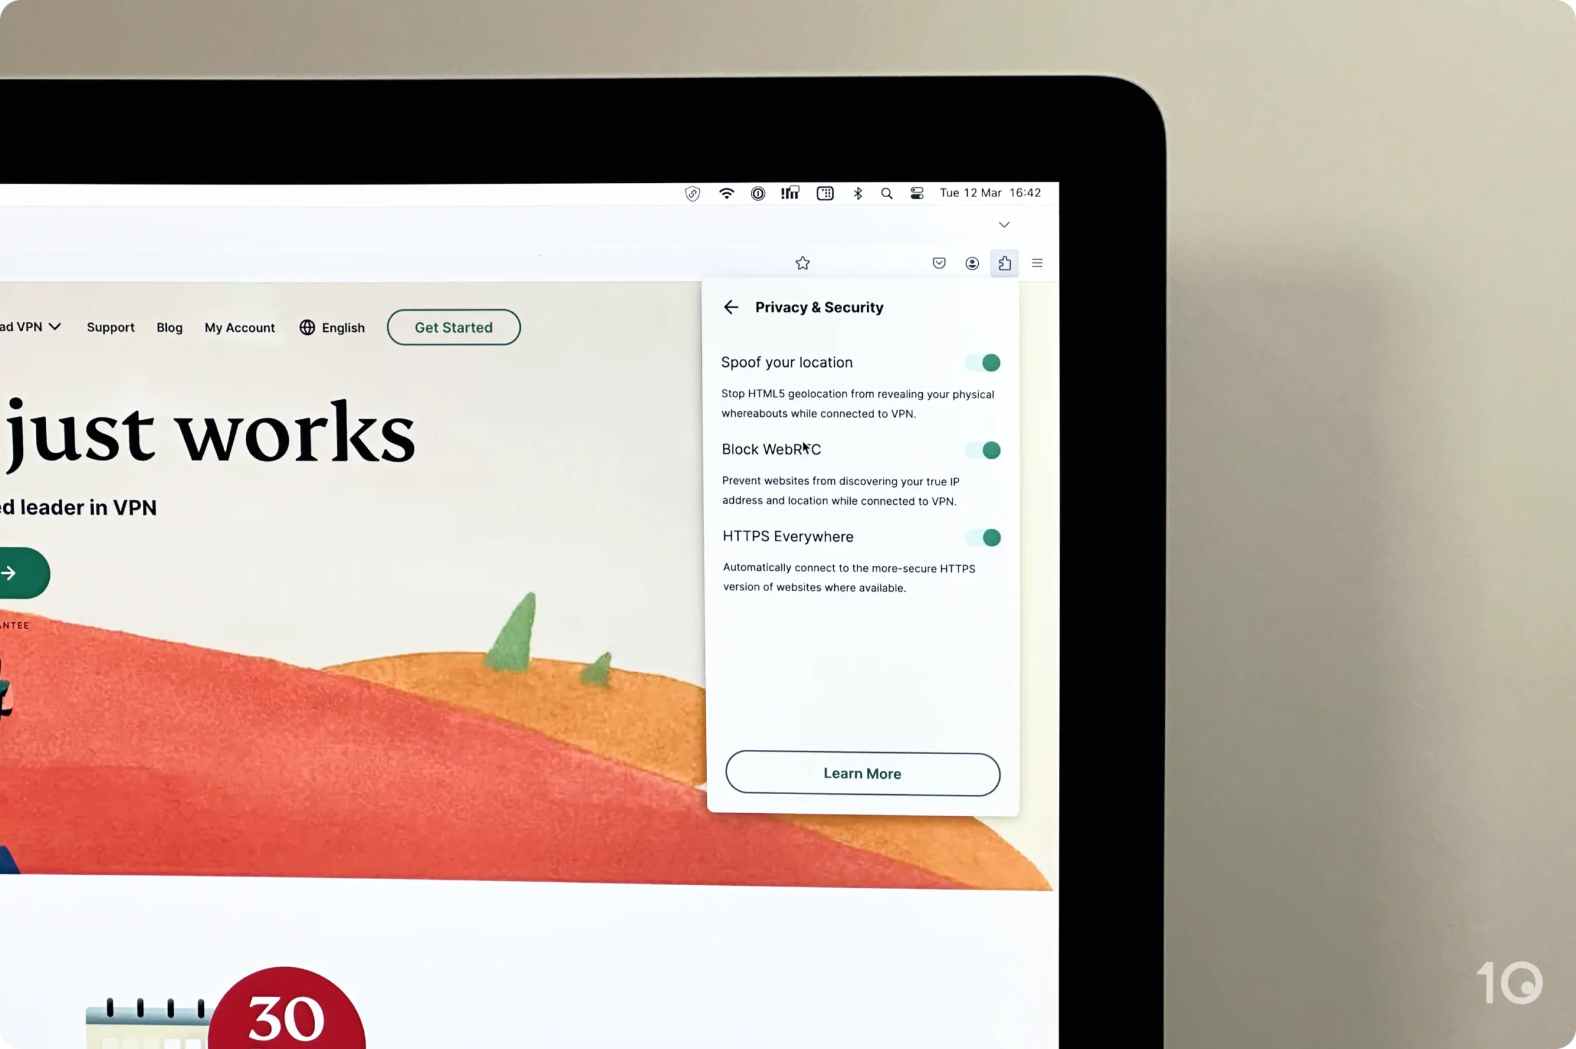Viewport: 1576px width, 1049px height.
Task: Collapse the Privacy & Security panel
Action: tap(731, 307)
